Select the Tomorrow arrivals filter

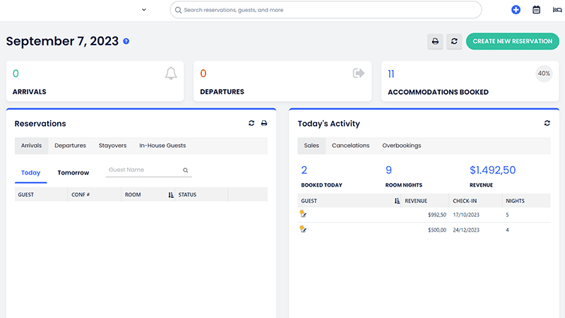(73, 172)
